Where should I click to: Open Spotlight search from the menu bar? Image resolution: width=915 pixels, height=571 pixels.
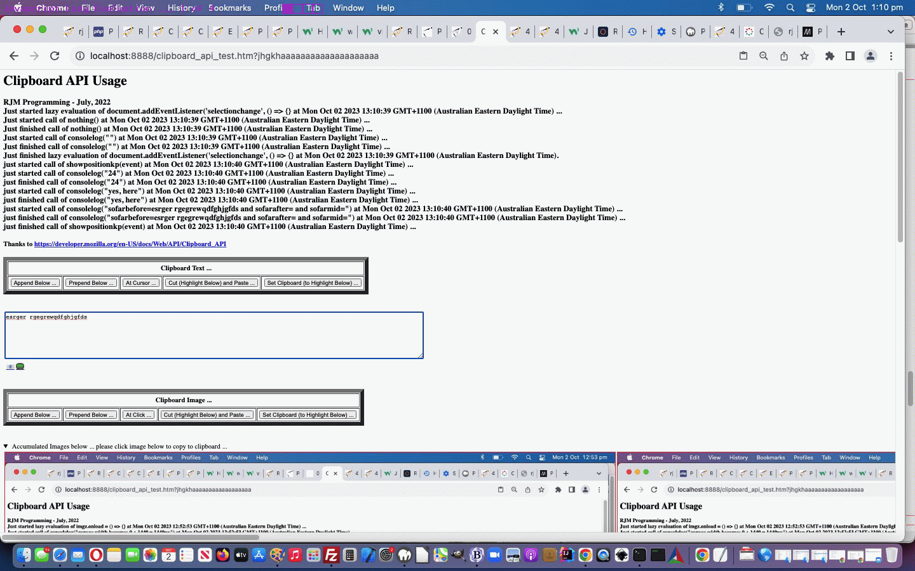(x=789, y=8)
